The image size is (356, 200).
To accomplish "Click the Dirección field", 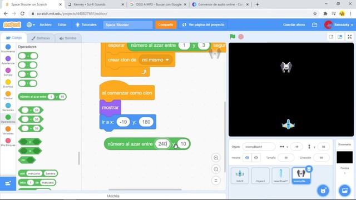I will [322, 158].
